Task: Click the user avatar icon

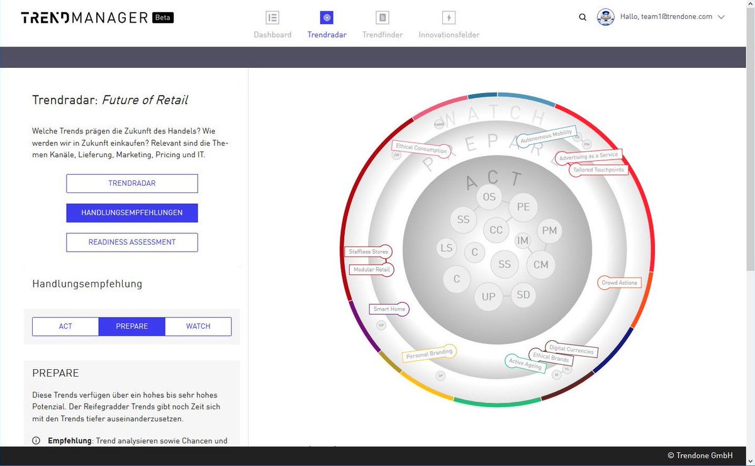Action: (x=605, y=17)
